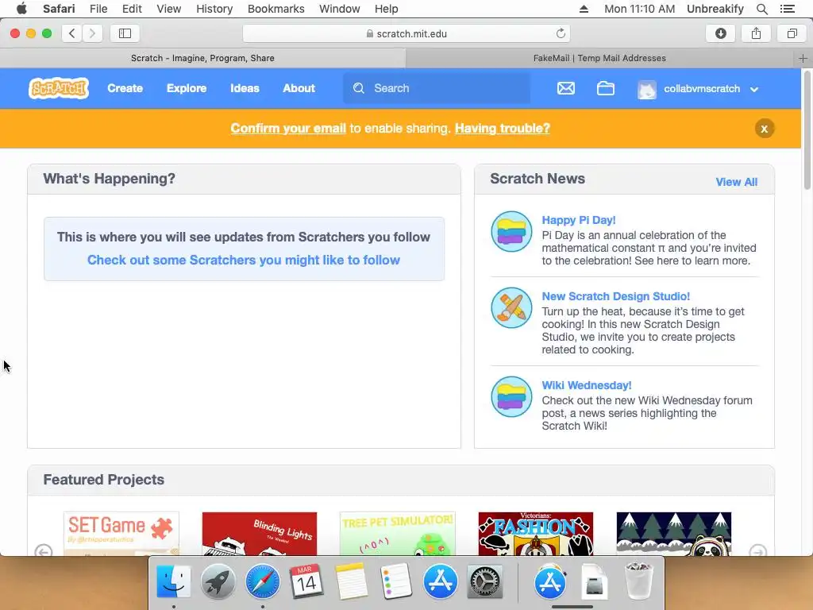
Task: Click View All in Scratch News
Action: pyautogui.click(x=736, y=182)
